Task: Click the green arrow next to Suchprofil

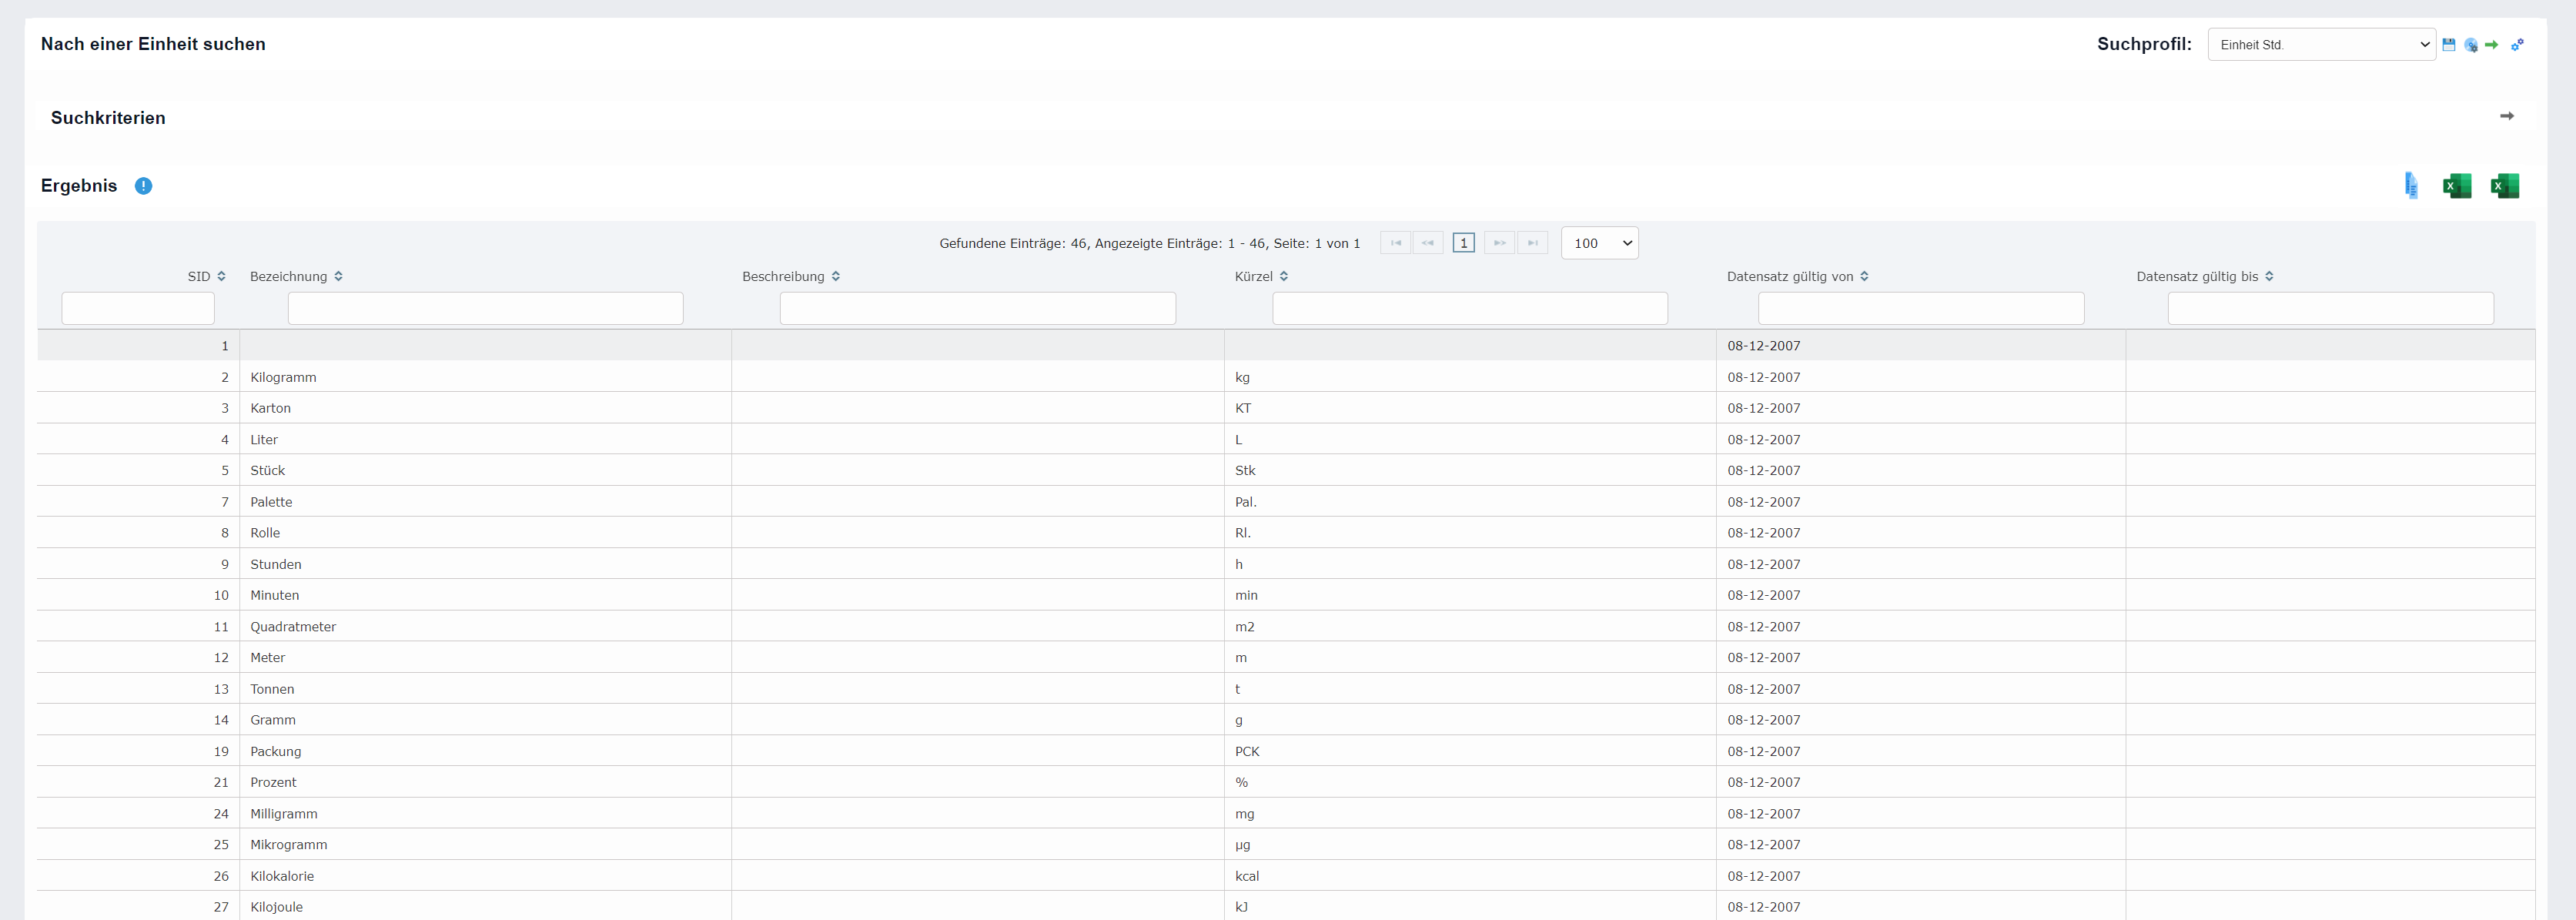Action: [2491, 45]
